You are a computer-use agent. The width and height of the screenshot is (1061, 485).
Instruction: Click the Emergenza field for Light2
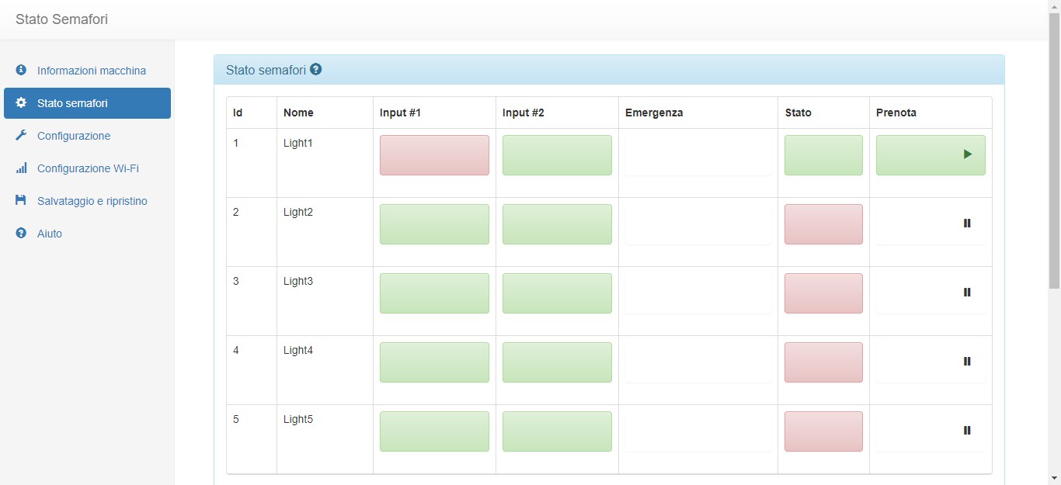pos(698,224)
